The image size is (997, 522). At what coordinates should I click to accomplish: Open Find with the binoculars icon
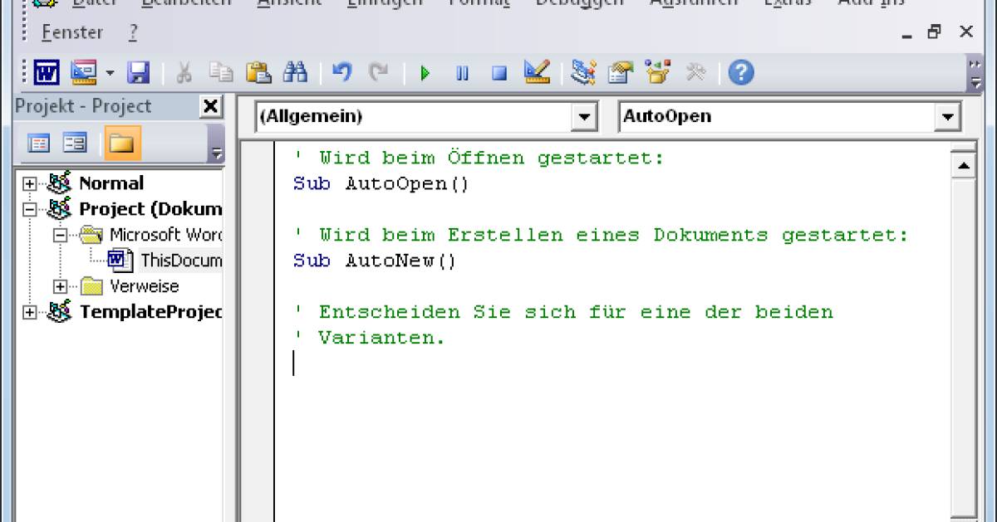pyautogui.click(x=295, y=74)
